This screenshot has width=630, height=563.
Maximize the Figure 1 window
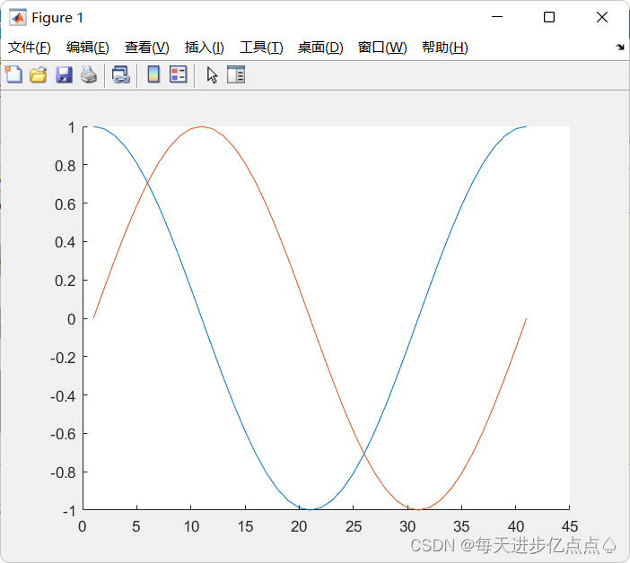coord(549,17)
